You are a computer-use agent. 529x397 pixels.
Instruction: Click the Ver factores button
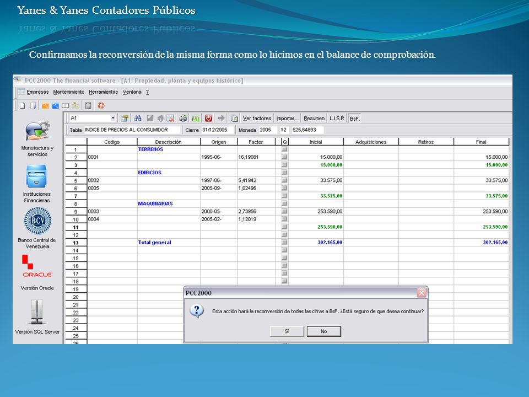coord(257,119)
